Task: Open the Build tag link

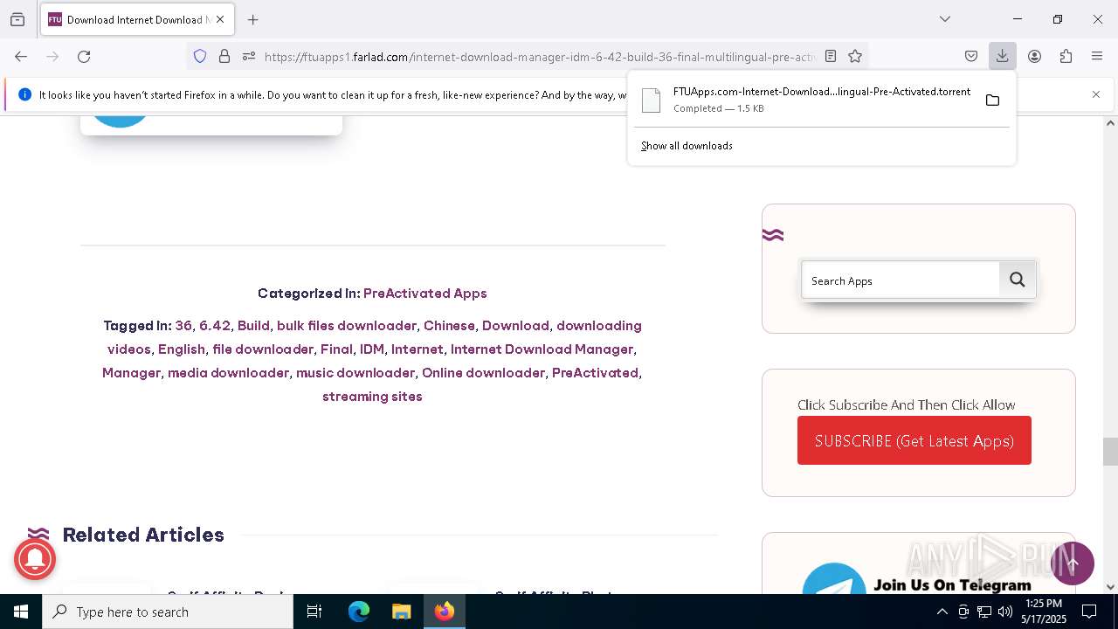Action: [x=253, y=326]
